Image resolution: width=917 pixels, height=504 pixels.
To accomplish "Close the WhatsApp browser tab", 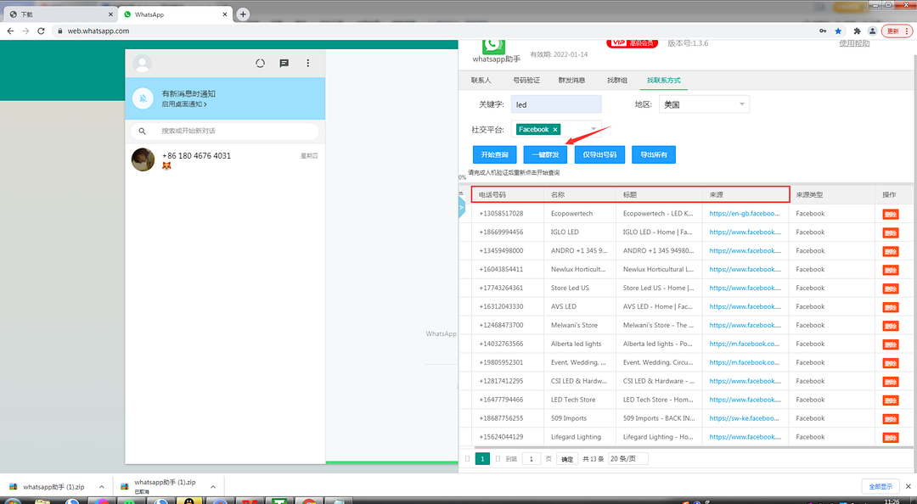I will (x=224, y=14).
